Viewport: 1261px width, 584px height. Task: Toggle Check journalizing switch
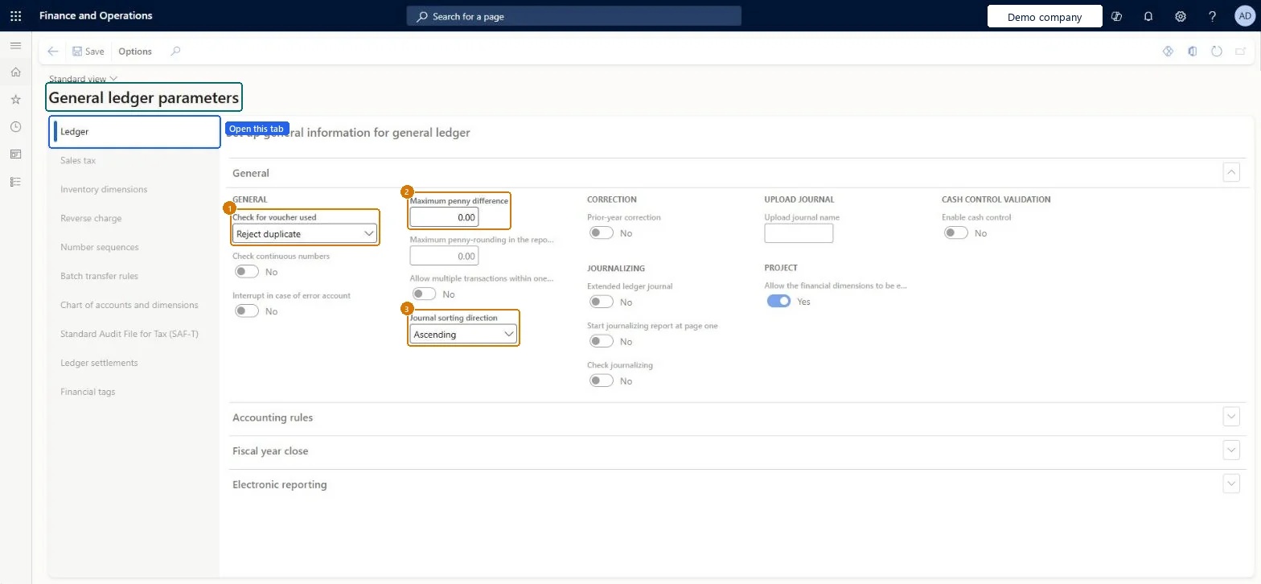602,380
